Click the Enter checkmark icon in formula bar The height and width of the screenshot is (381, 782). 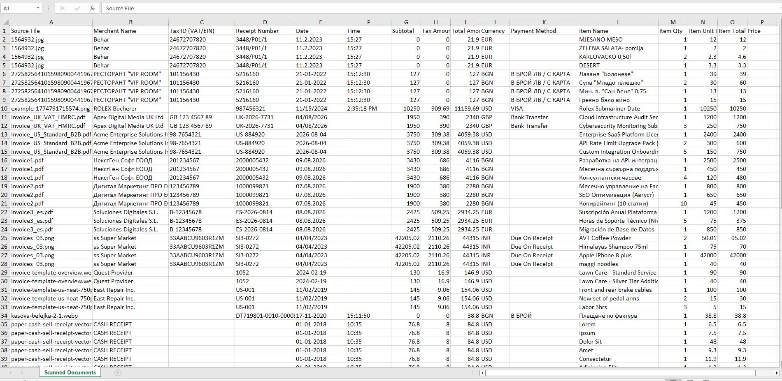pyautogui.click(x=77, y=8)
